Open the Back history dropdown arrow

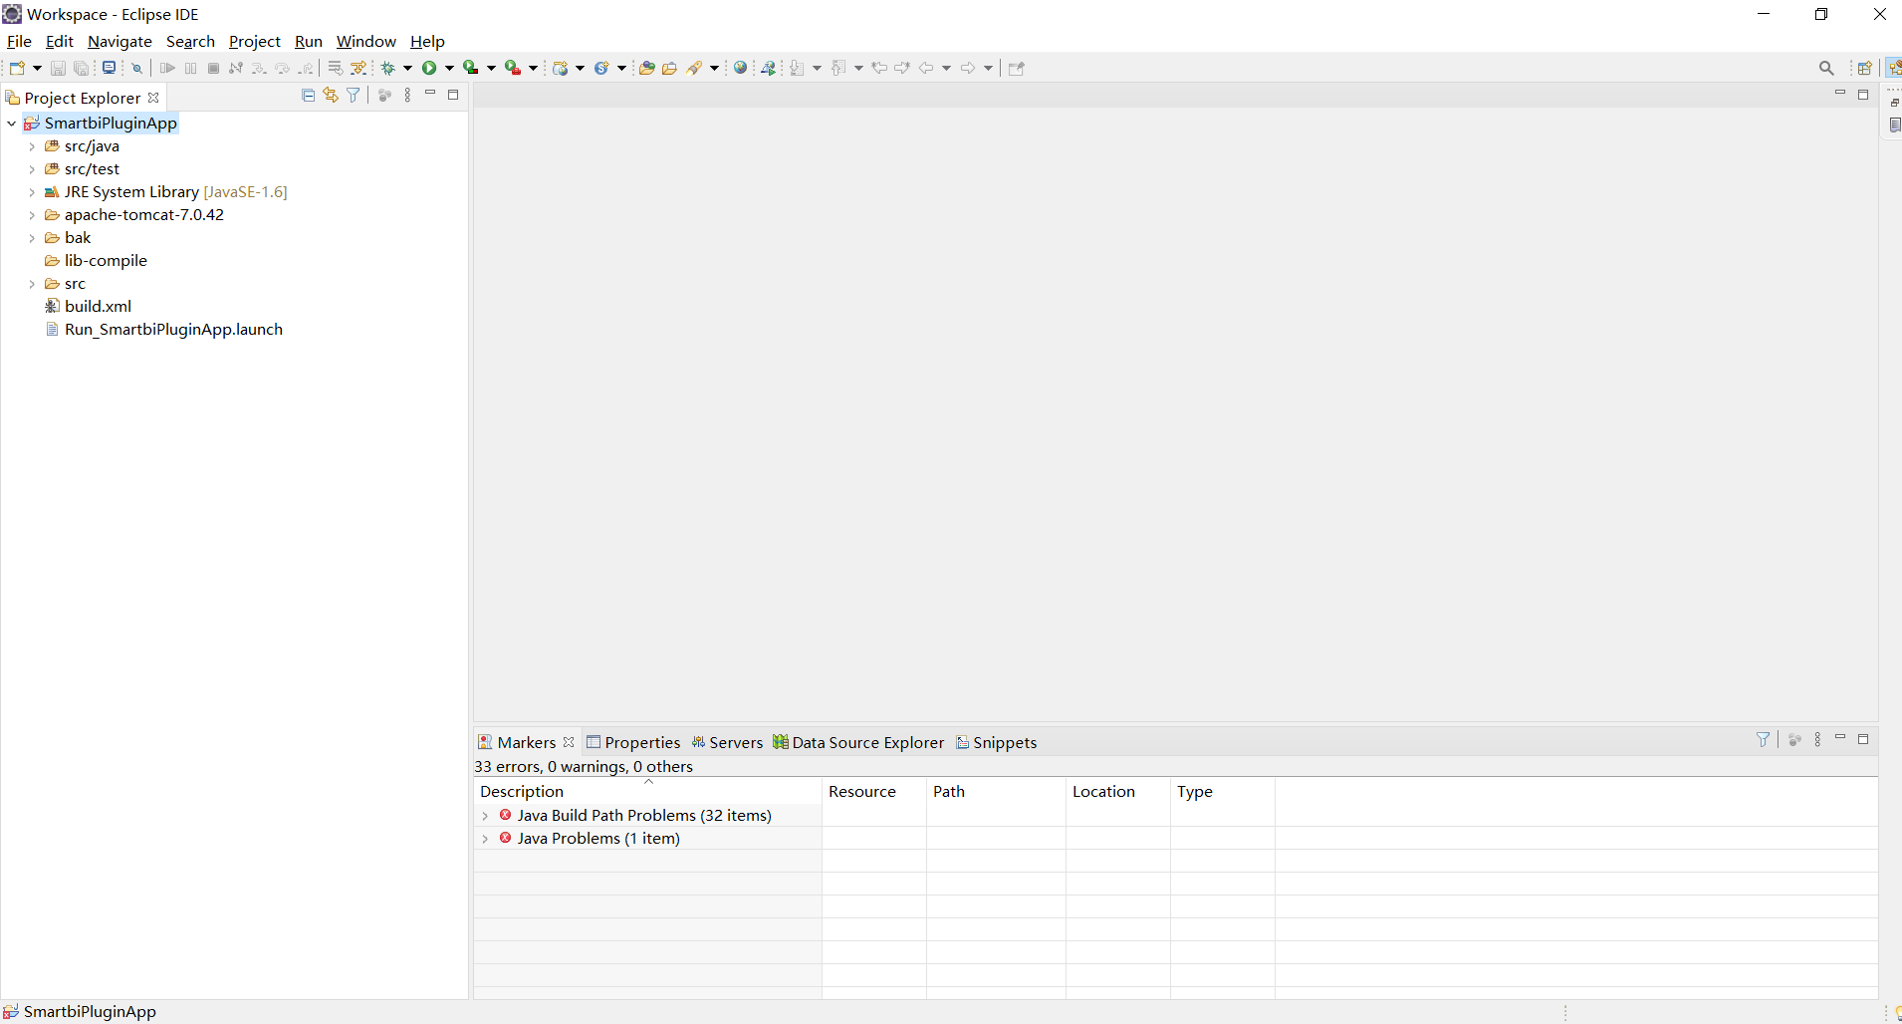(x=946, y=68)
